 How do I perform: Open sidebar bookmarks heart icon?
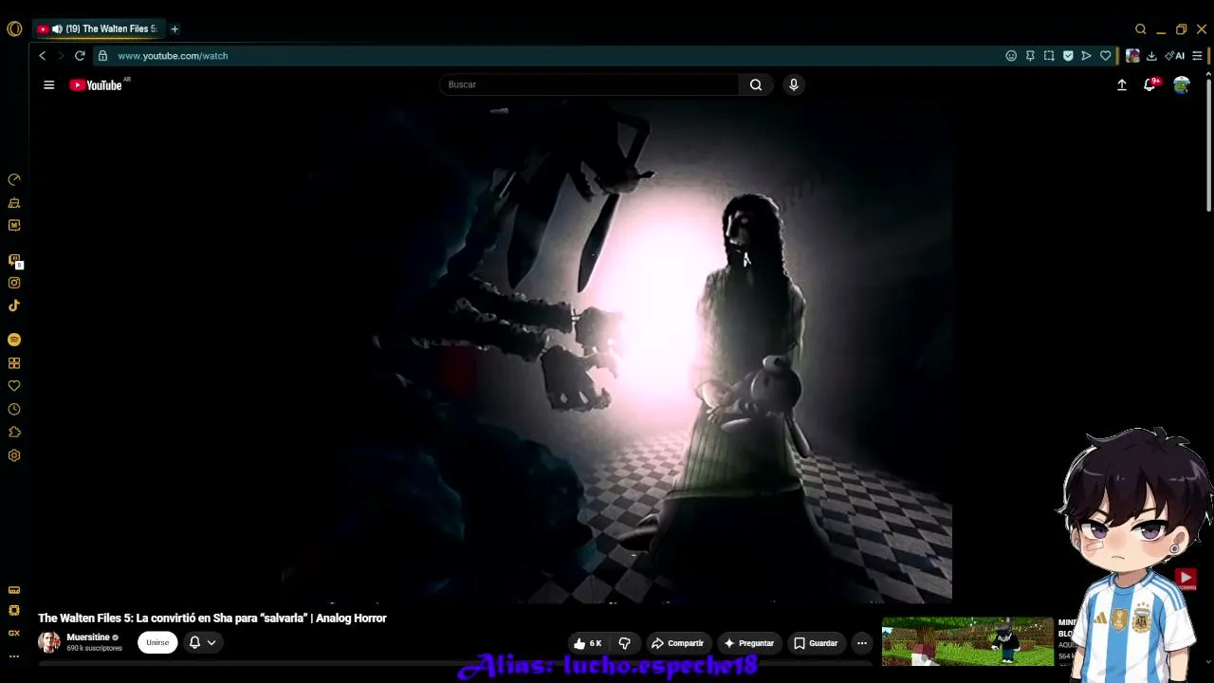pyautogui.click(x=14, y=386)
